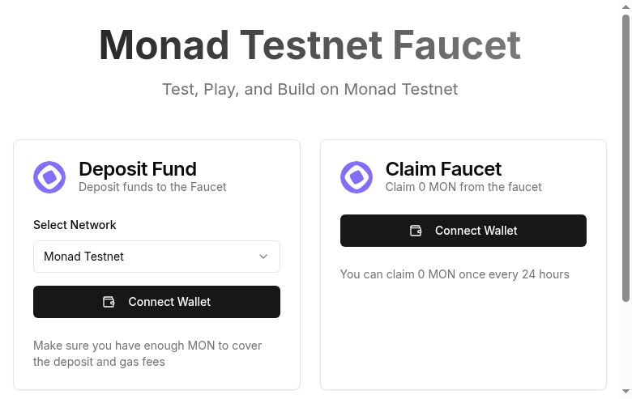Click the gas fees reminder note

pos(147,354)
